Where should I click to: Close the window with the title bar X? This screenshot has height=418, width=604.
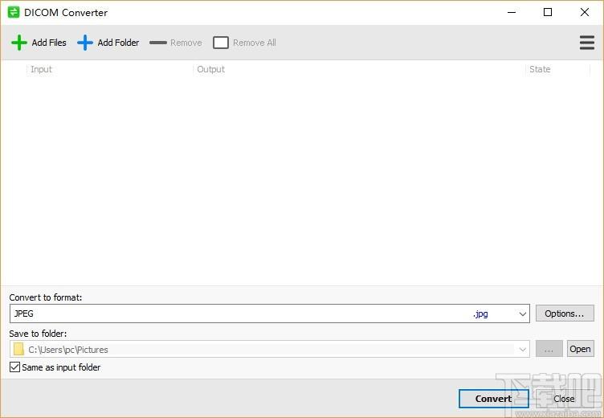pyautogui.click(x=585, y=12)
